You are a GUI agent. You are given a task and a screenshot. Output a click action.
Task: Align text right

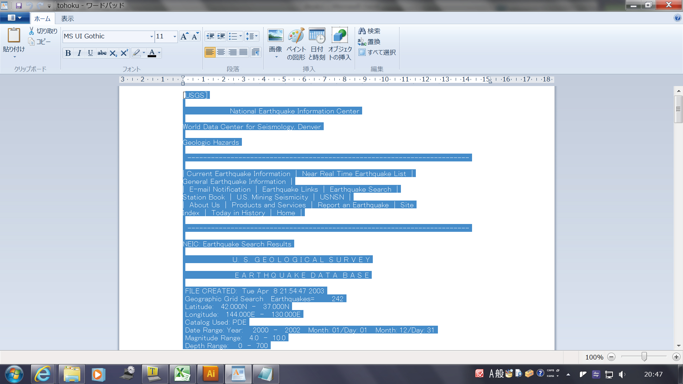click(x=232, y=53)
